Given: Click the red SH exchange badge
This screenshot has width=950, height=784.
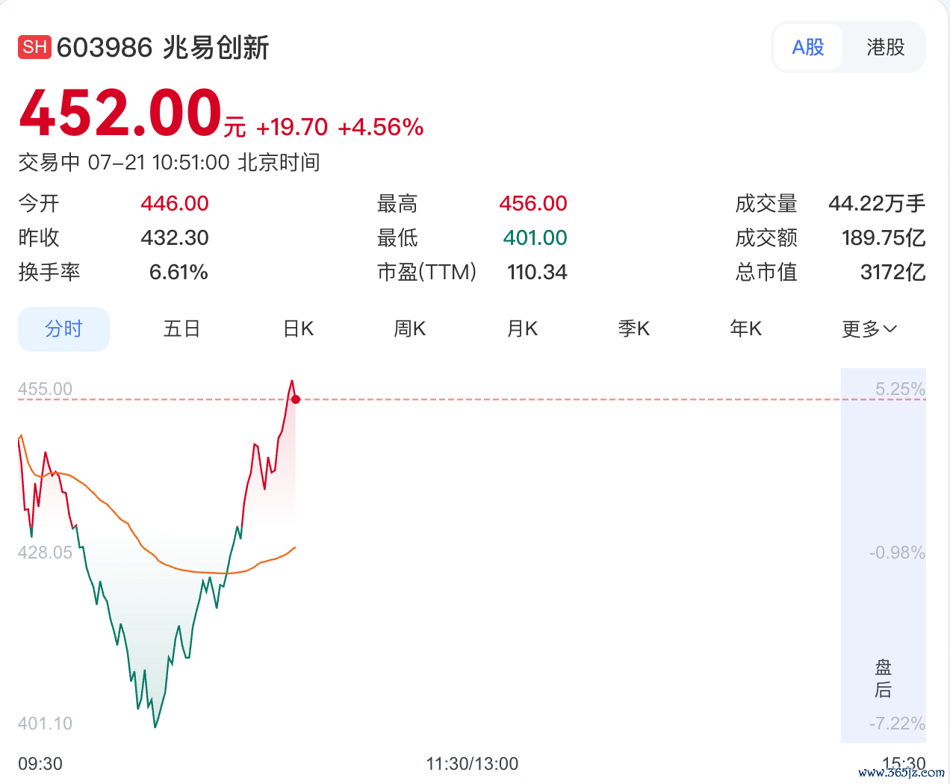Looking at the screenshot, I should 34,47.
